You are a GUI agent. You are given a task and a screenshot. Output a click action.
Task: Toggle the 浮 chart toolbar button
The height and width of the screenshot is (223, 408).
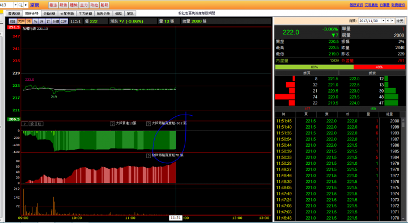tap(41, 21)
